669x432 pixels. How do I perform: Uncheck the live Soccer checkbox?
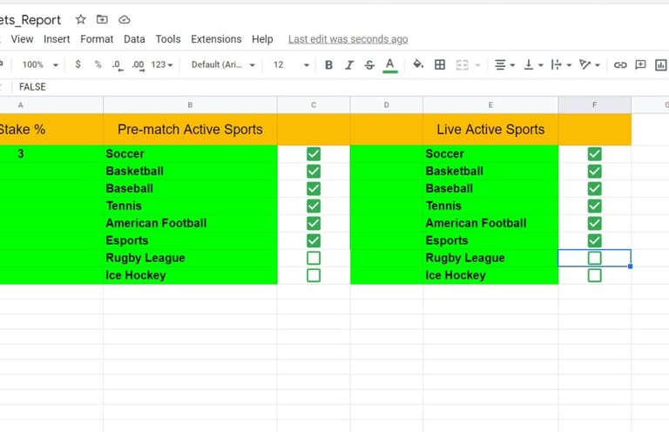[x=594, y=154]
